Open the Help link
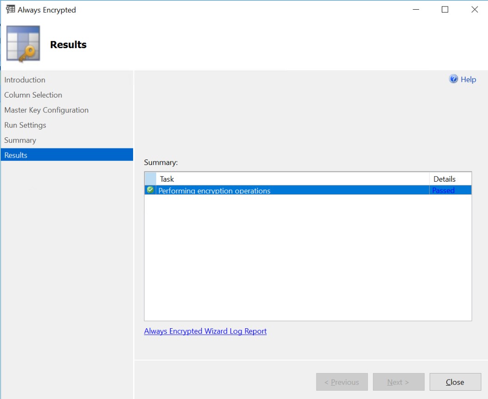 click(x=468, y=80)
